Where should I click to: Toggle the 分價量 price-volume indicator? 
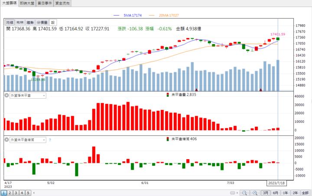click(42, 22)
